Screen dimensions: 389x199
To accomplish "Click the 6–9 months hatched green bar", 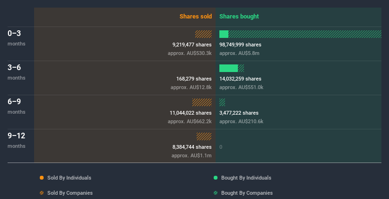I will click(222, 102).
